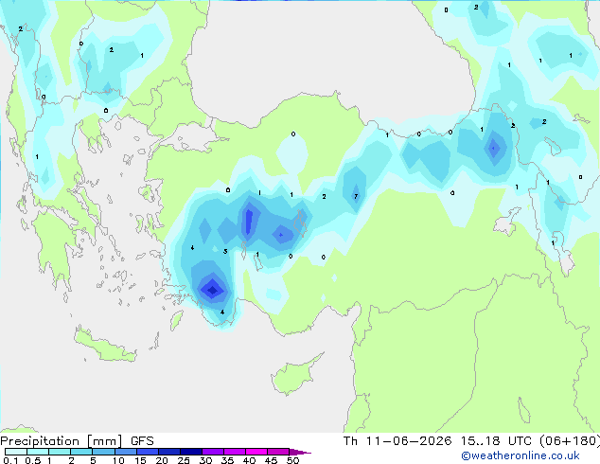600x464 pixels.
Task: Click the 'Th 11-06-2026' date text
Action: click(x=397, y=441)
